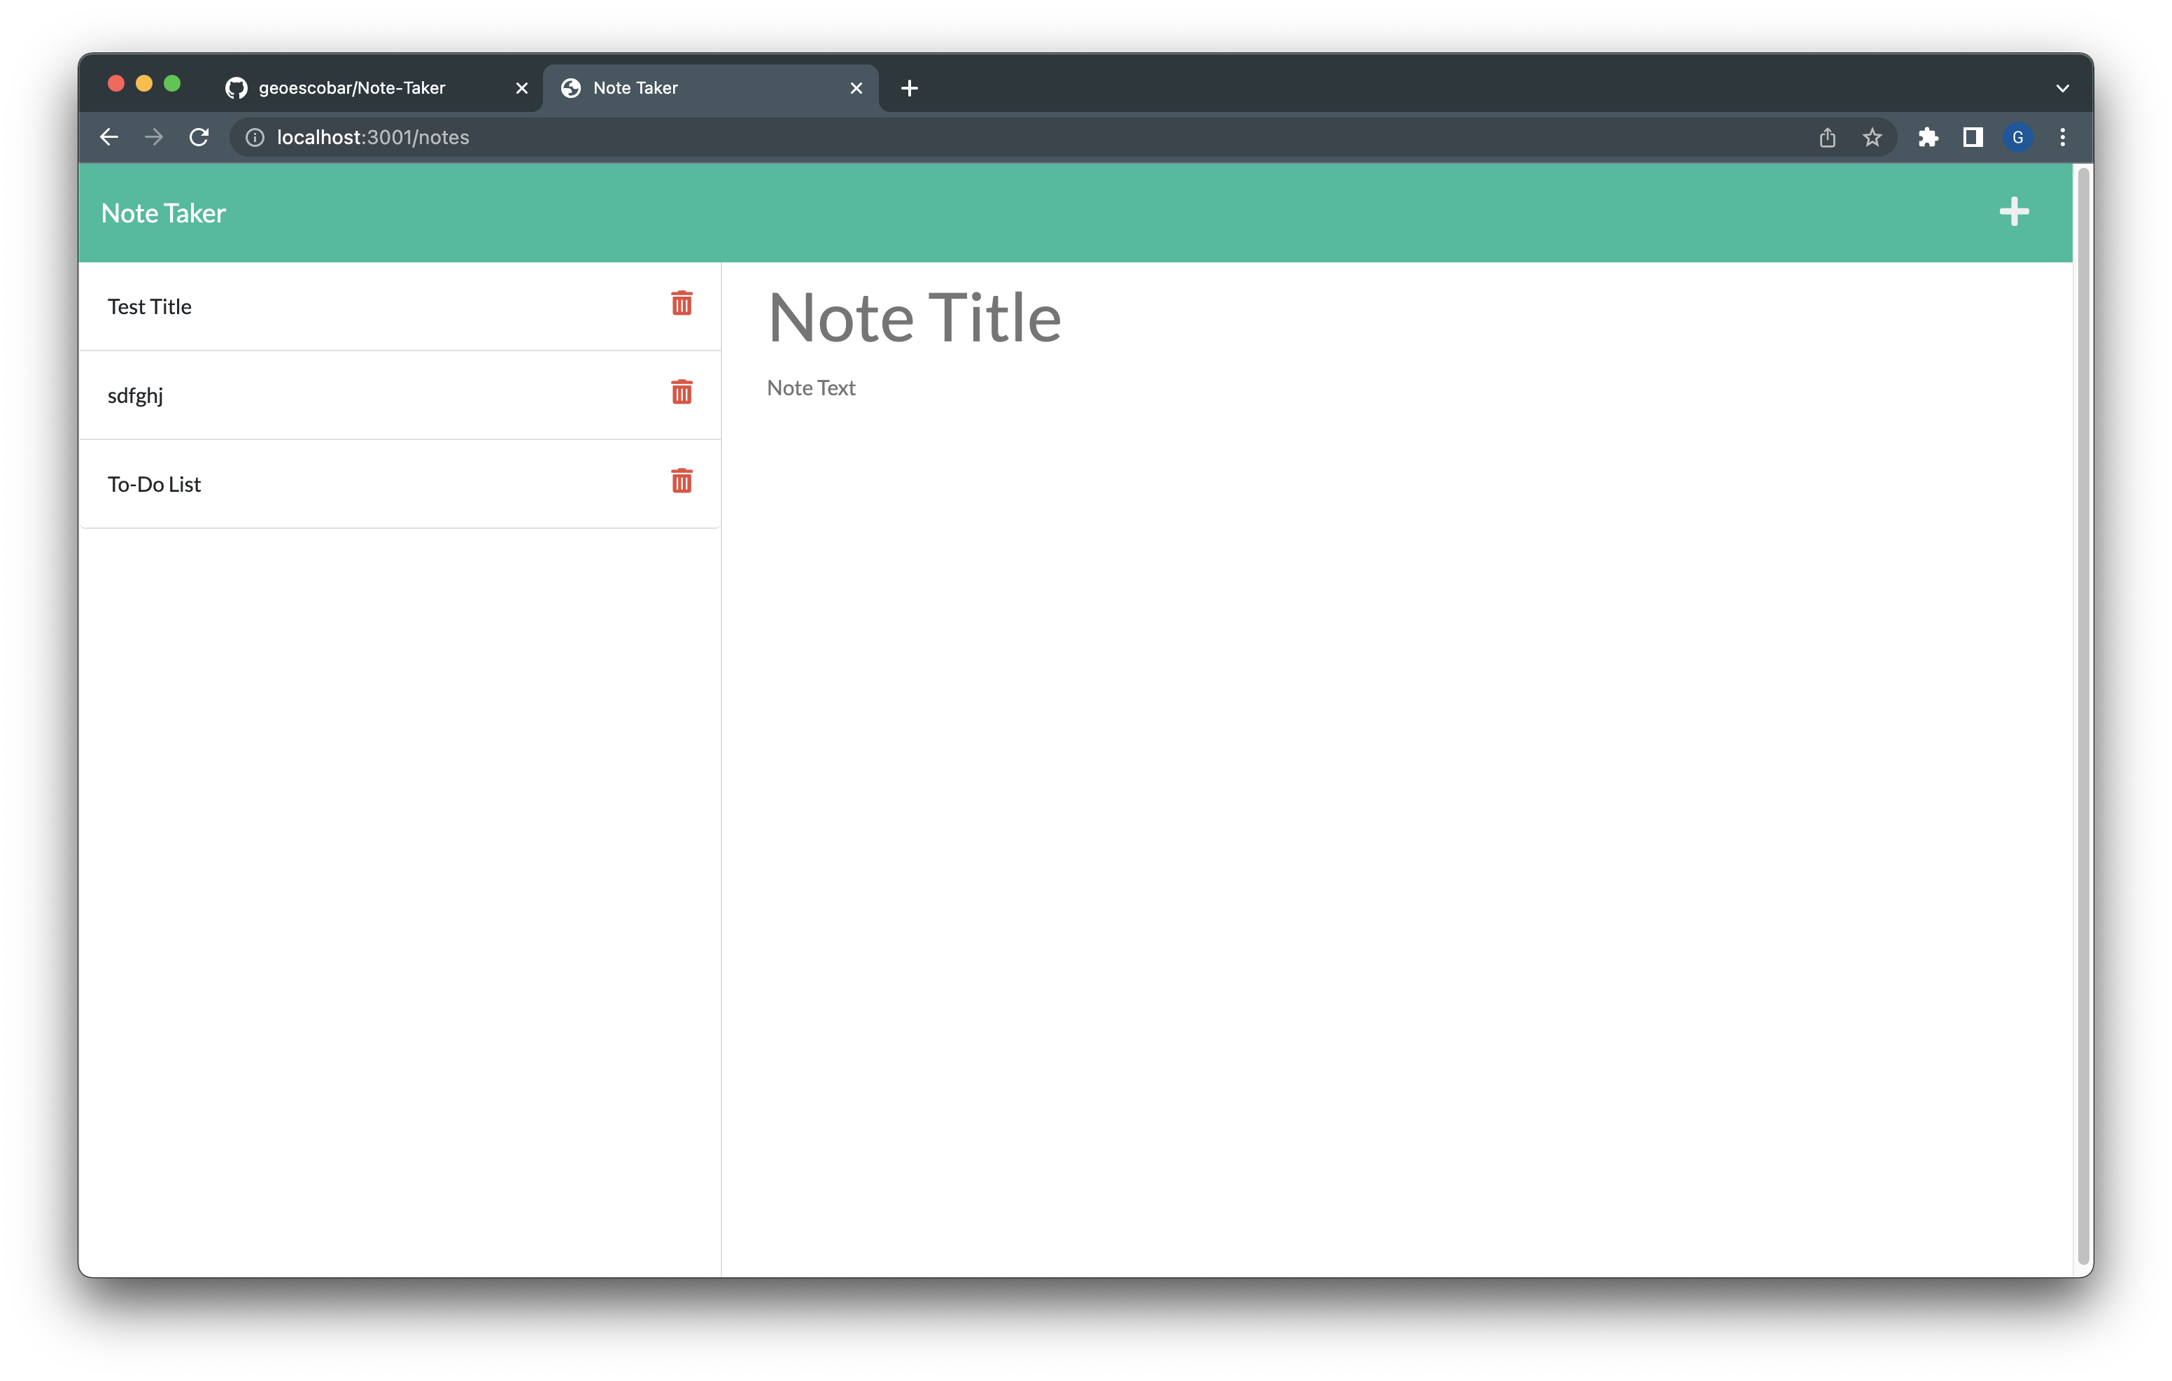Viewport: 2172px width, 1381px height.
Task: Switch to geoescobar/Note-Taker tab
Action: click(x=352, y=88)
